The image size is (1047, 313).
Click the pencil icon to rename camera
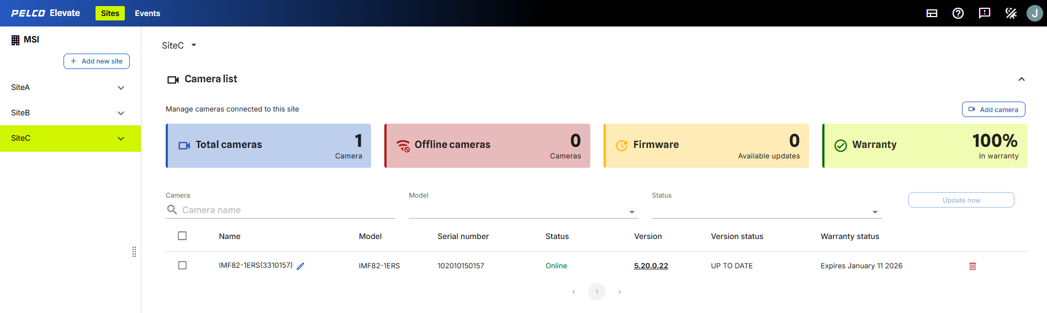[x=300, y=266]
